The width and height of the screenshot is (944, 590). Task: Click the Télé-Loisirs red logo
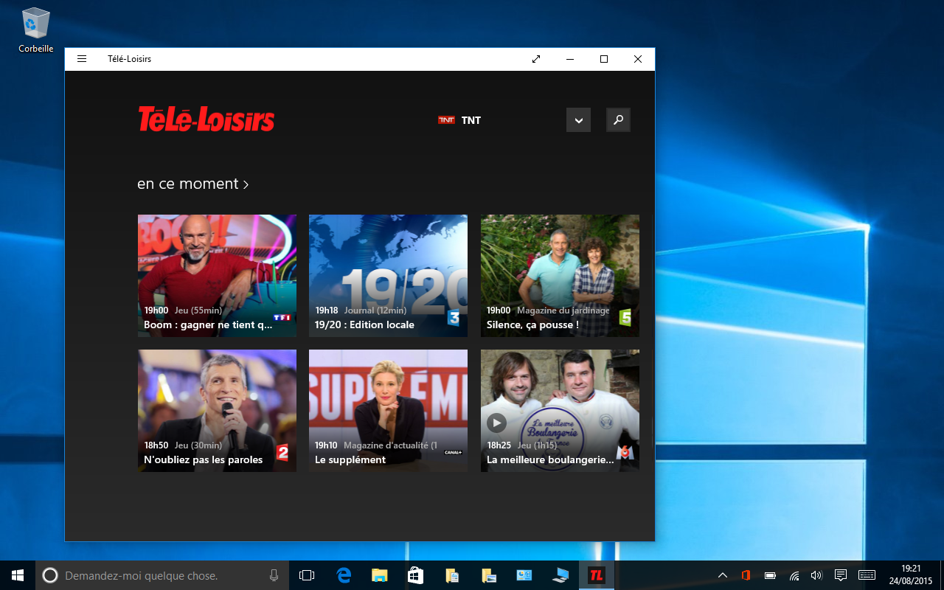click(206, 119)
